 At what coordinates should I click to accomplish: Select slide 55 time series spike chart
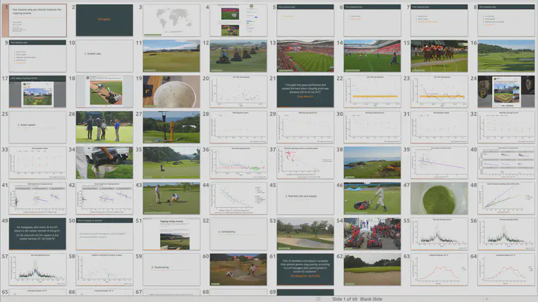click(439, 234)
